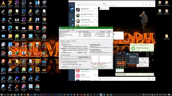Open the VLC media player desktop shortcut
The height and width of the screenshot is (96, 172).
(x=10, y=62)
